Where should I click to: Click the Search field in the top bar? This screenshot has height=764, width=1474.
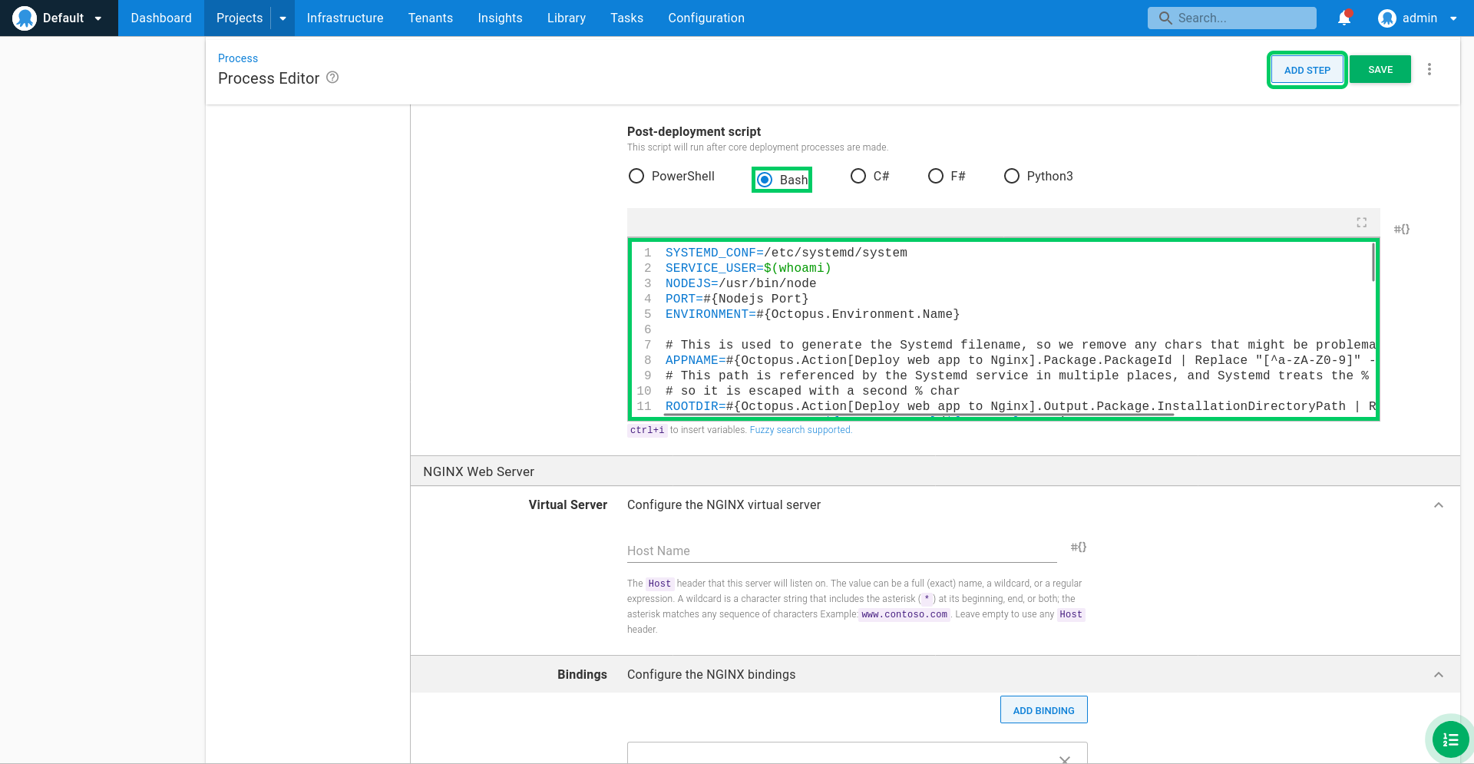[x=1231, y=18]
